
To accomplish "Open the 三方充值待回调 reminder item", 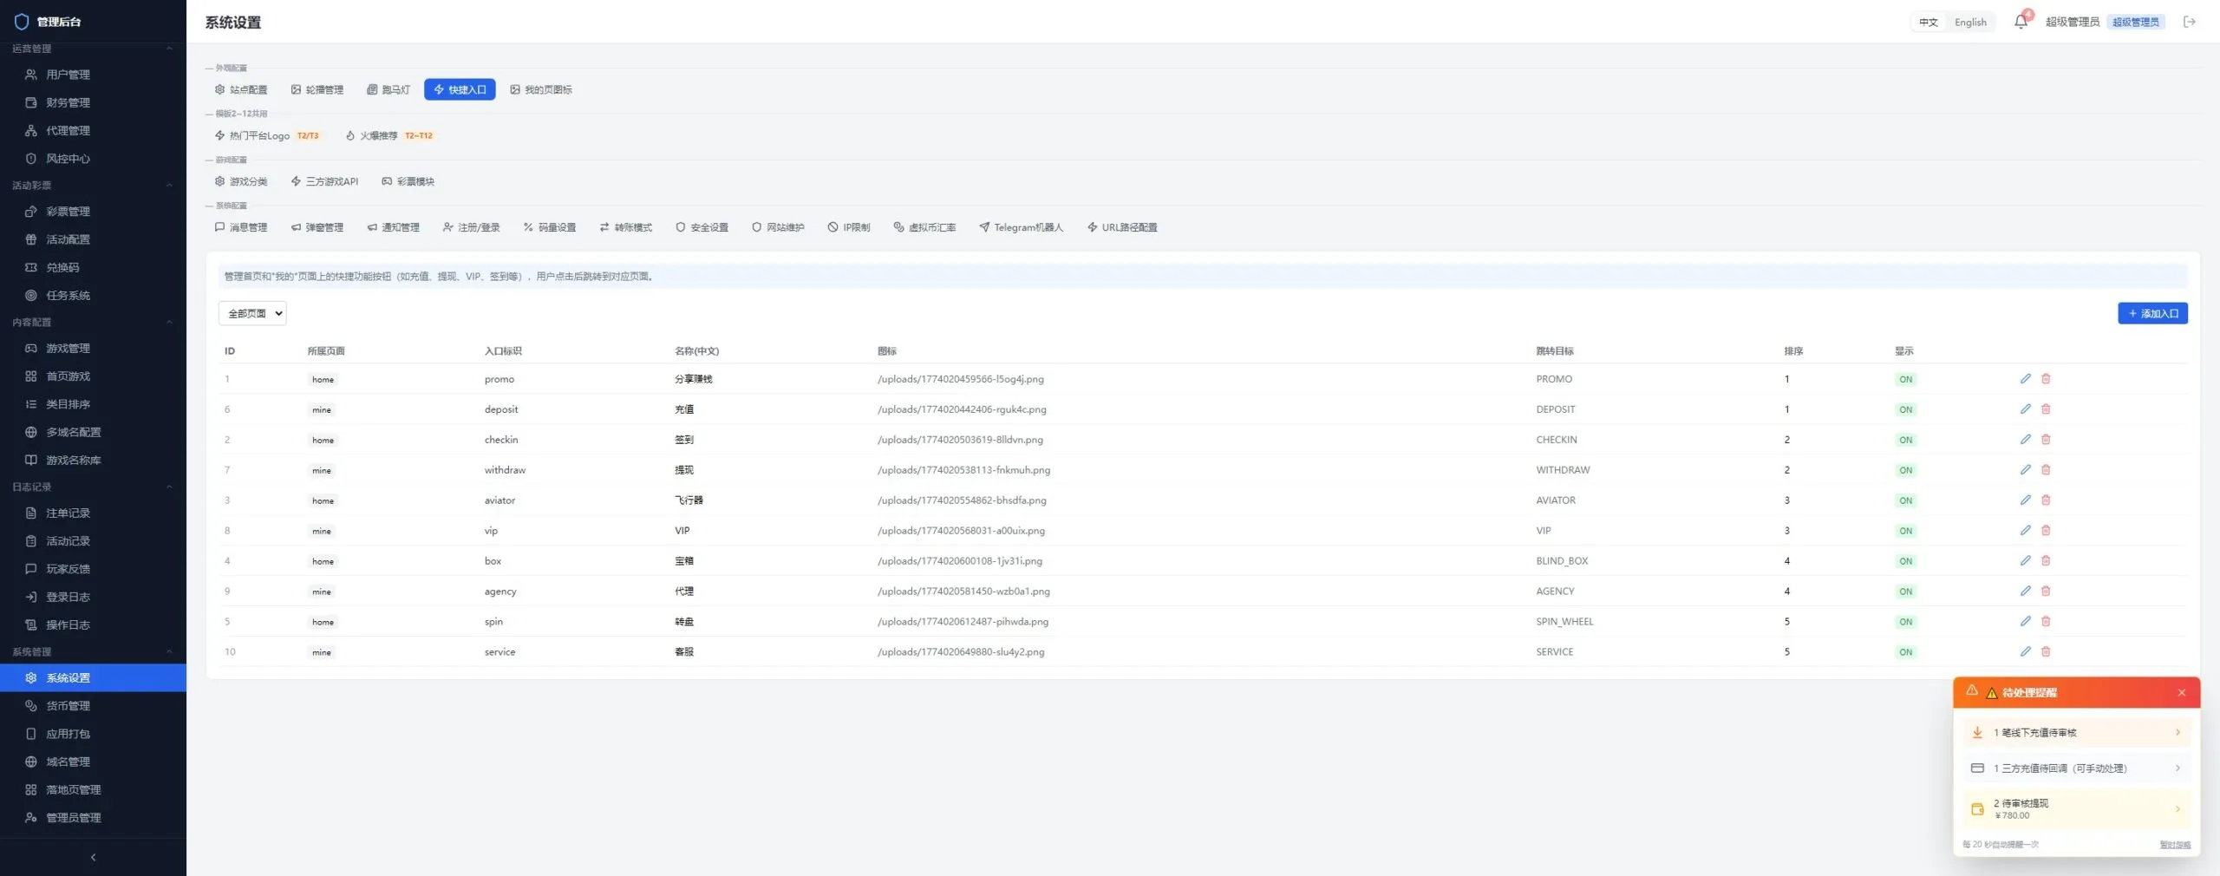I will click(x=2077, y=768).
